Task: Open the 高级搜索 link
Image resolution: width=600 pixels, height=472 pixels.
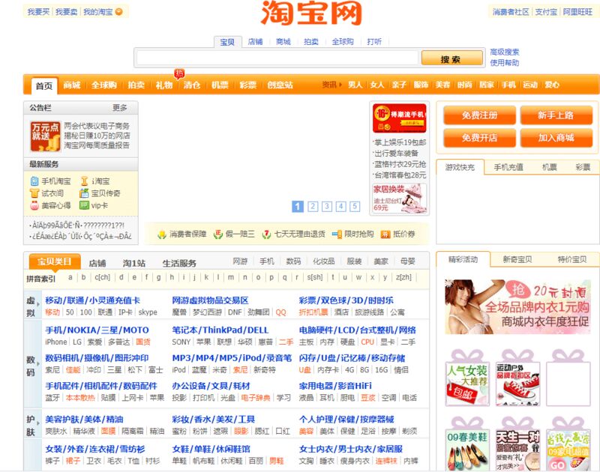Action: pos(505,52)
